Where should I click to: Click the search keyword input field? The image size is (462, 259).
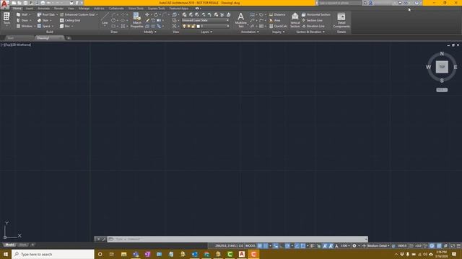pos(339,3)
